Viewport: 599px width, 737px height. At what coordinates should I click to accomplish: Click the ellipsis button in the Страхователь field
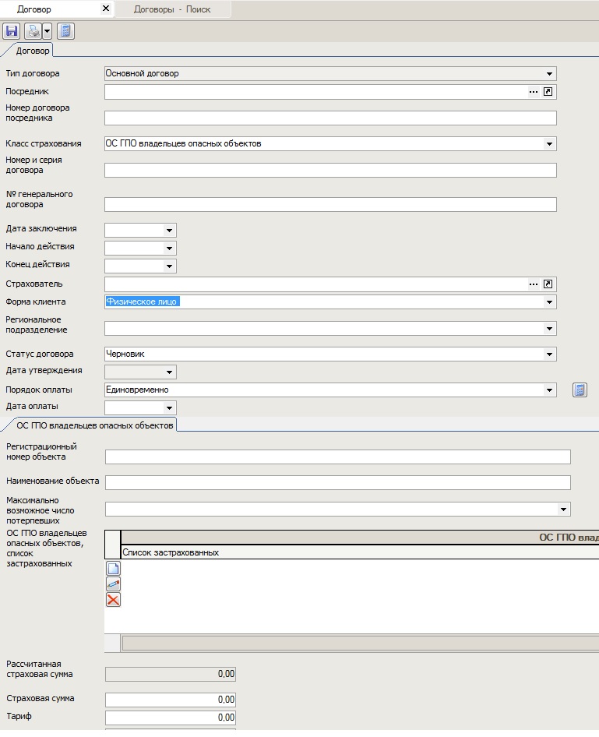(x=534, y=284)
